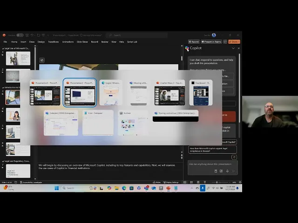Click the Redo icon in title bar
This screenshot has width=298, height=223.
[x=39, y=35]
